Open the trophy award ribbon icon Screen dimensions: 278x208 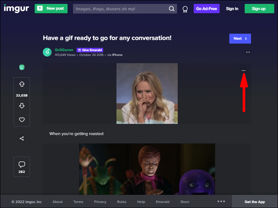point(185,9)
